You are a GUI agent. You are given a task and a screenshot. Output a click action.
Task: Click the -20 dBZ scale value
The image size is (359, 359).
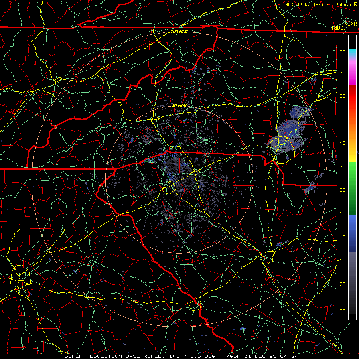pos(341,284)
